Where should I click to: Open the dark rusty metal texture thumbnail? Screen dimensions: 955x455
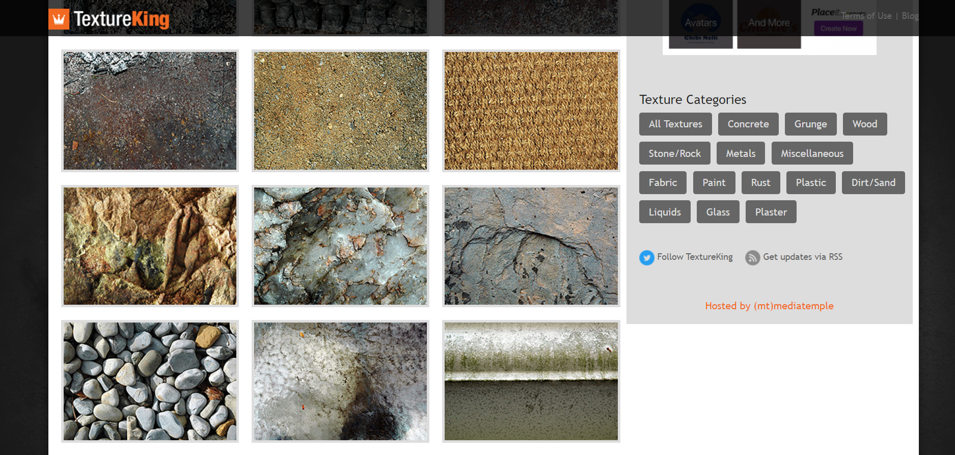point(150,111)
